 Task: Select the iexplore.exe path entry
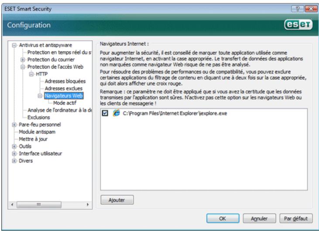coord(175,113)
